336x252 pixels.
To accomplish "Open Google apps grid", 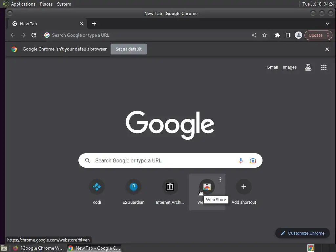I will 324,67.
